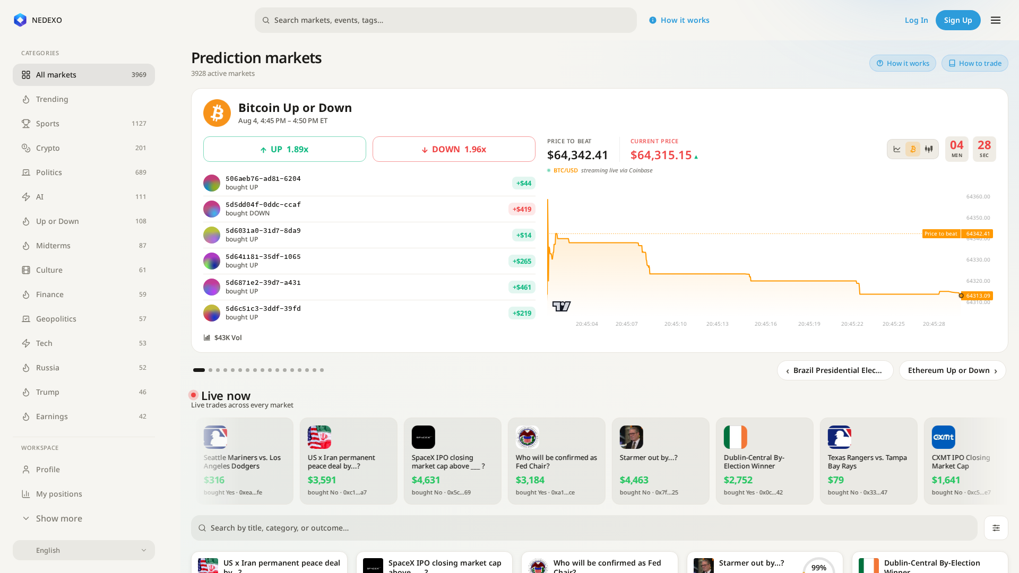Screen dimensions: 1019x573
Task: Open the Midterms category
Action: pyautogui.click(x=84, y=246)
